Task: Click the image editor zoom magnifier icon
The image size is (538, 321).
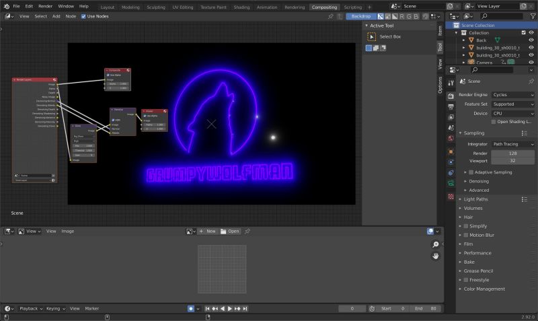Action: point(435,244)
